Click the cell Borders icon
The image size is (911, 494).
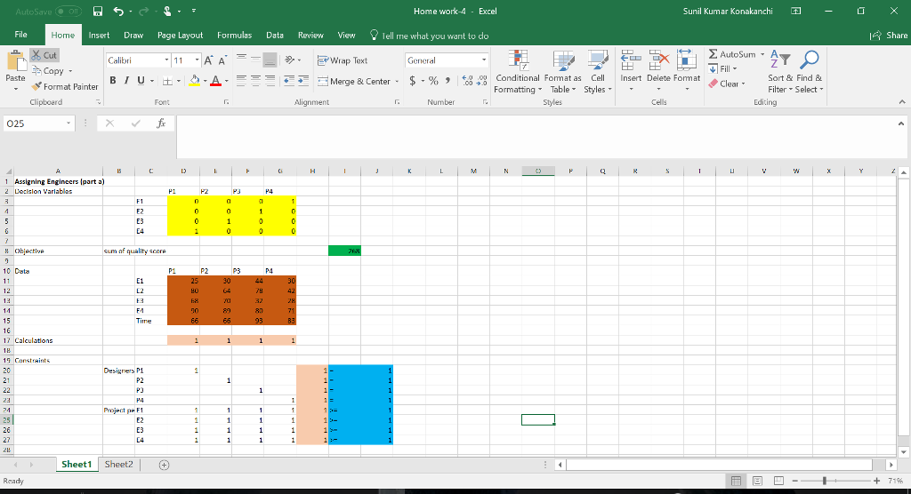click(x=167, y=81)
